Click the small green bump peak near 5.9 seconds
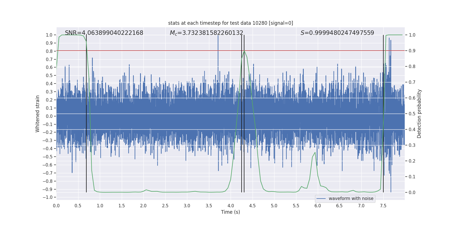450x225 pixels. [315, 153]
